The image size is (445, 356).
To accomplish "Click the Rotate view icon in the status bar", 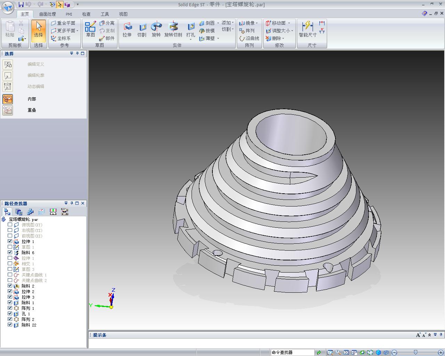I will point(362,353).
